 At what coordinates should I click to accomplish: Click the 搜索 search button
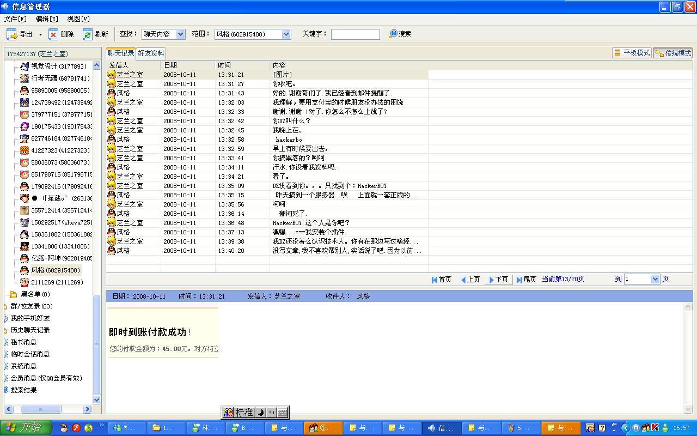coord(400,34)
